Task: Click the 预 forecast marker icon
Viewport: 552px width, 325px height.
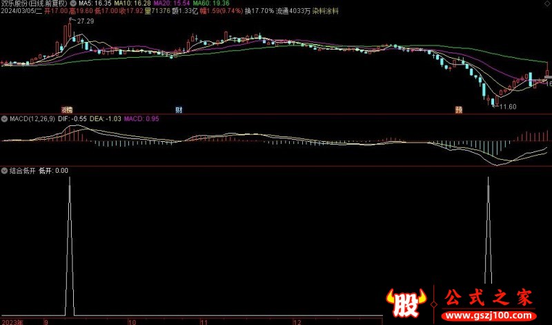Action: [457, 109]
